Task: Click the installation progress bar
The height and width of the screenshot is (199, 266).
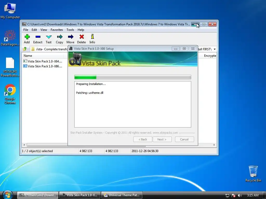Action: click(x=133, y=77)
